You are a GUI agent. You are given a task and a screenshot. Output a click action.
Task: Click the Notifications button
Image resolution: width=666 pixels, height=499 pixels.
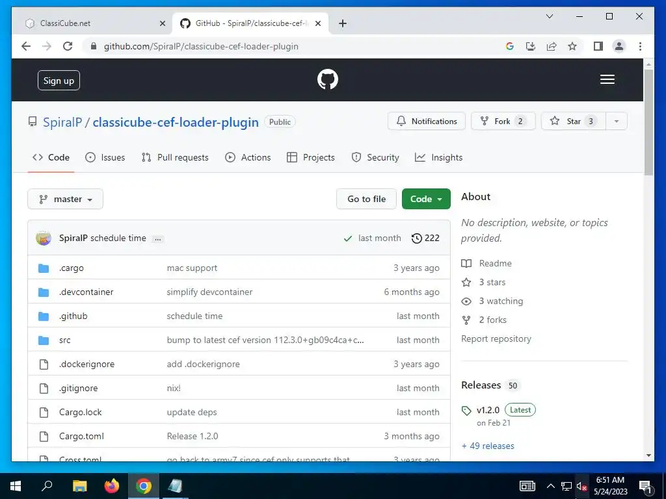427,122
